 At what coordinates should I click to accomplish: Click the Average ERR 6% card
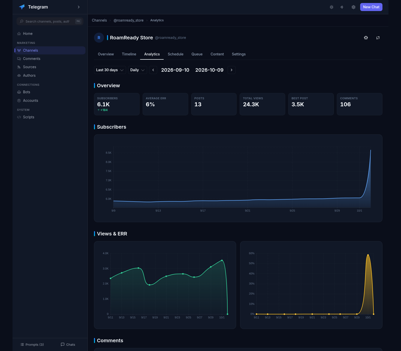tap(165, 104)
